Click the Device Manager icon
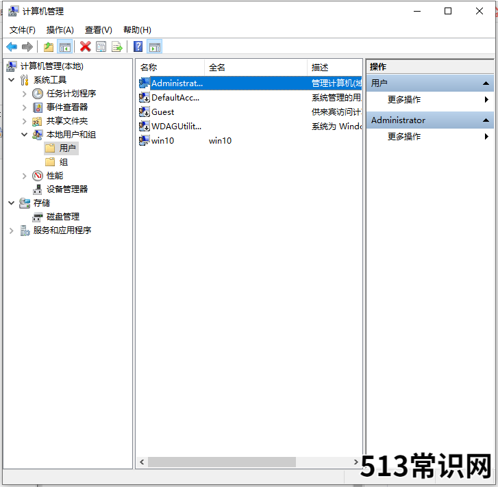498x487 pixels. pos(37,189)
